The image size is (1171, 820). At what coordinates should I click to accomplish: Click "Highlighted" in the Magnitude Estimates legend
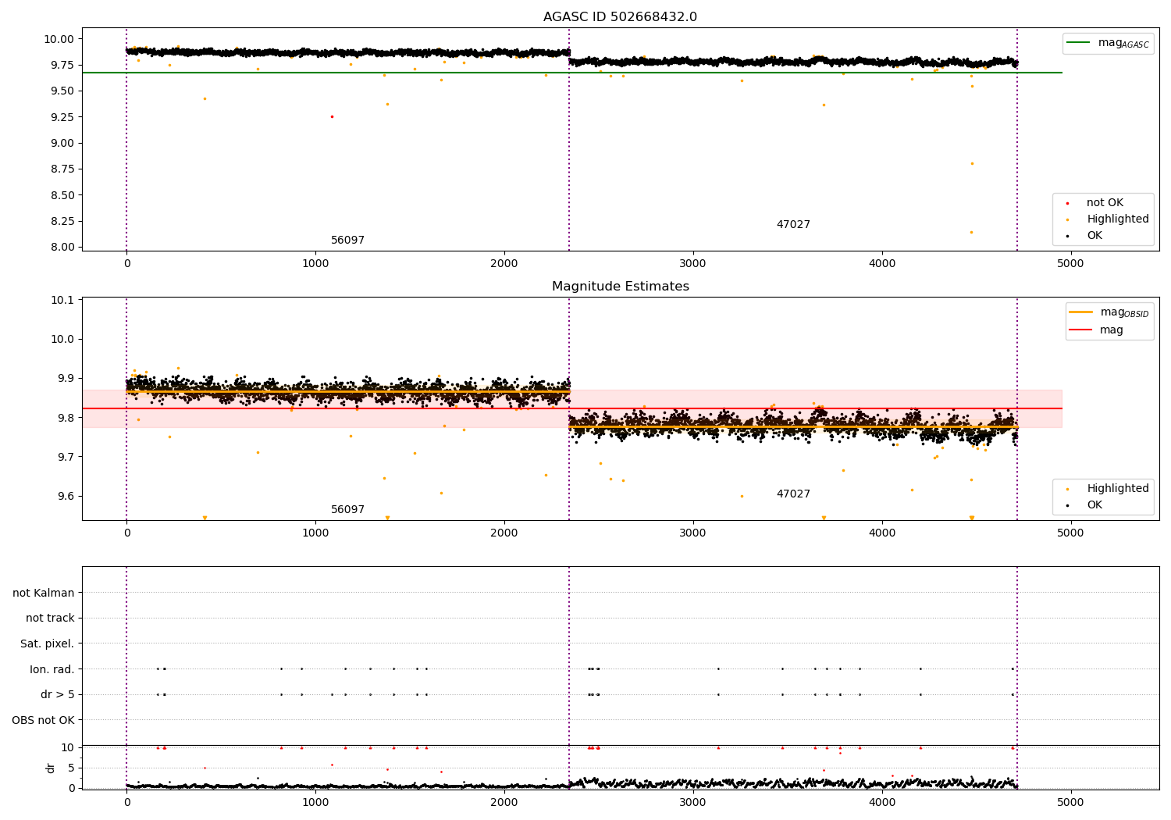[x=1118, y=489]
